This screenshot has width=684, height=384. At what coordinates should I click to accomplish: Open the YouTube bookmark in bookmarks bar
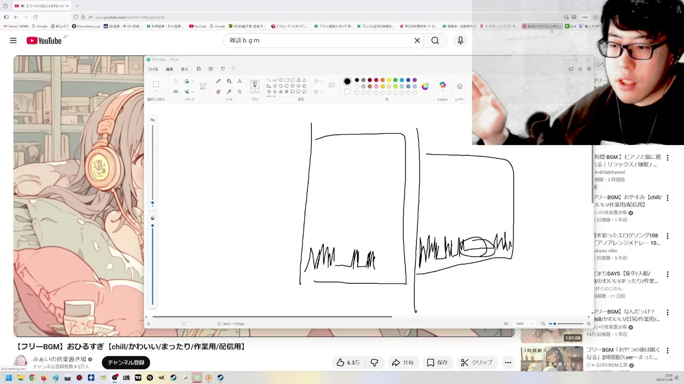[x=198, y=26]
